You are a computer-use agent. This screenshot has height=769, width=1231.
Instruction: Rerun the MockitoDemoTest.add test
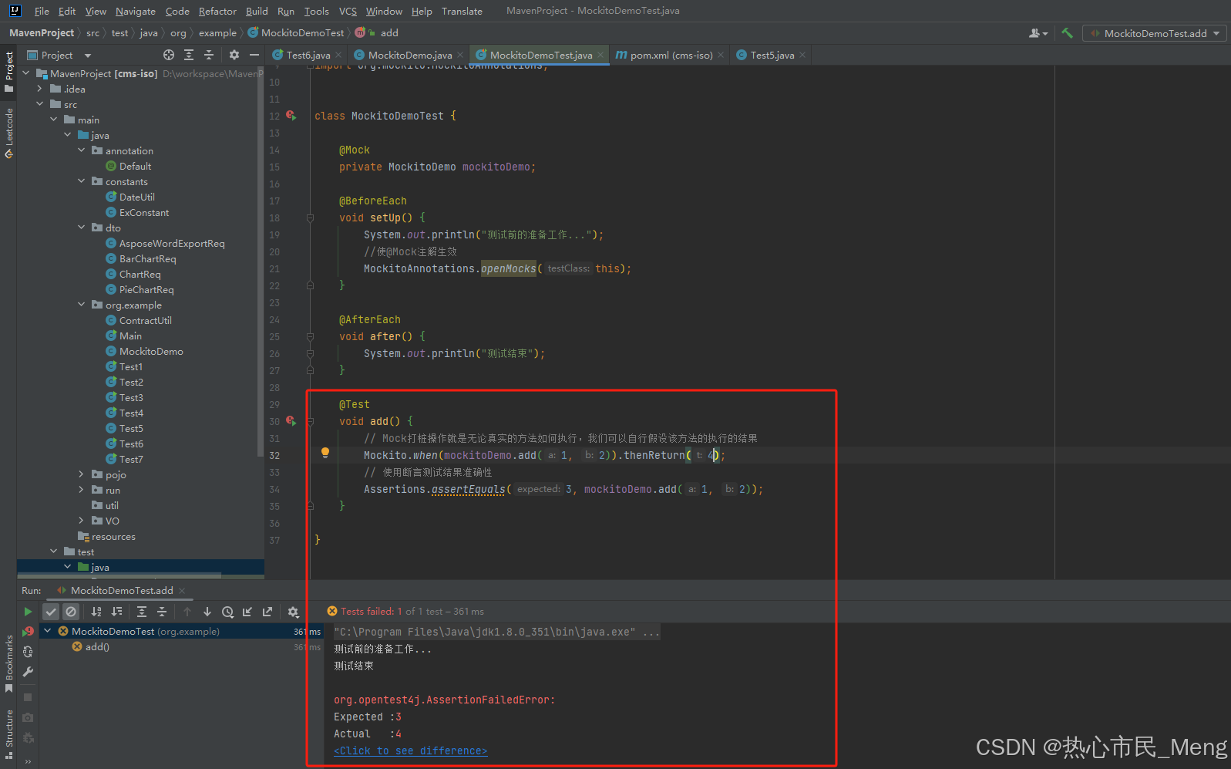[x=28, y=612]
